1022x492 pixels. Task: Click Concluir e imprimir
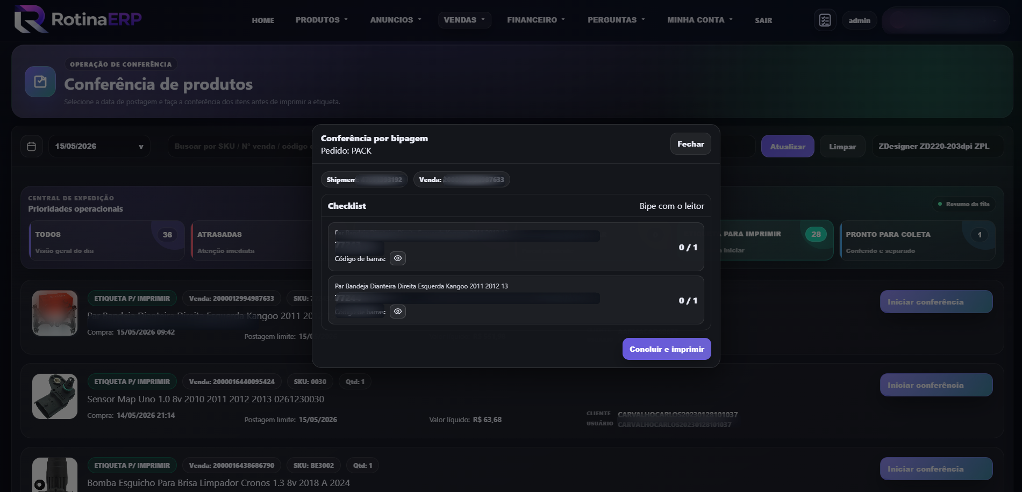[667, 349]
